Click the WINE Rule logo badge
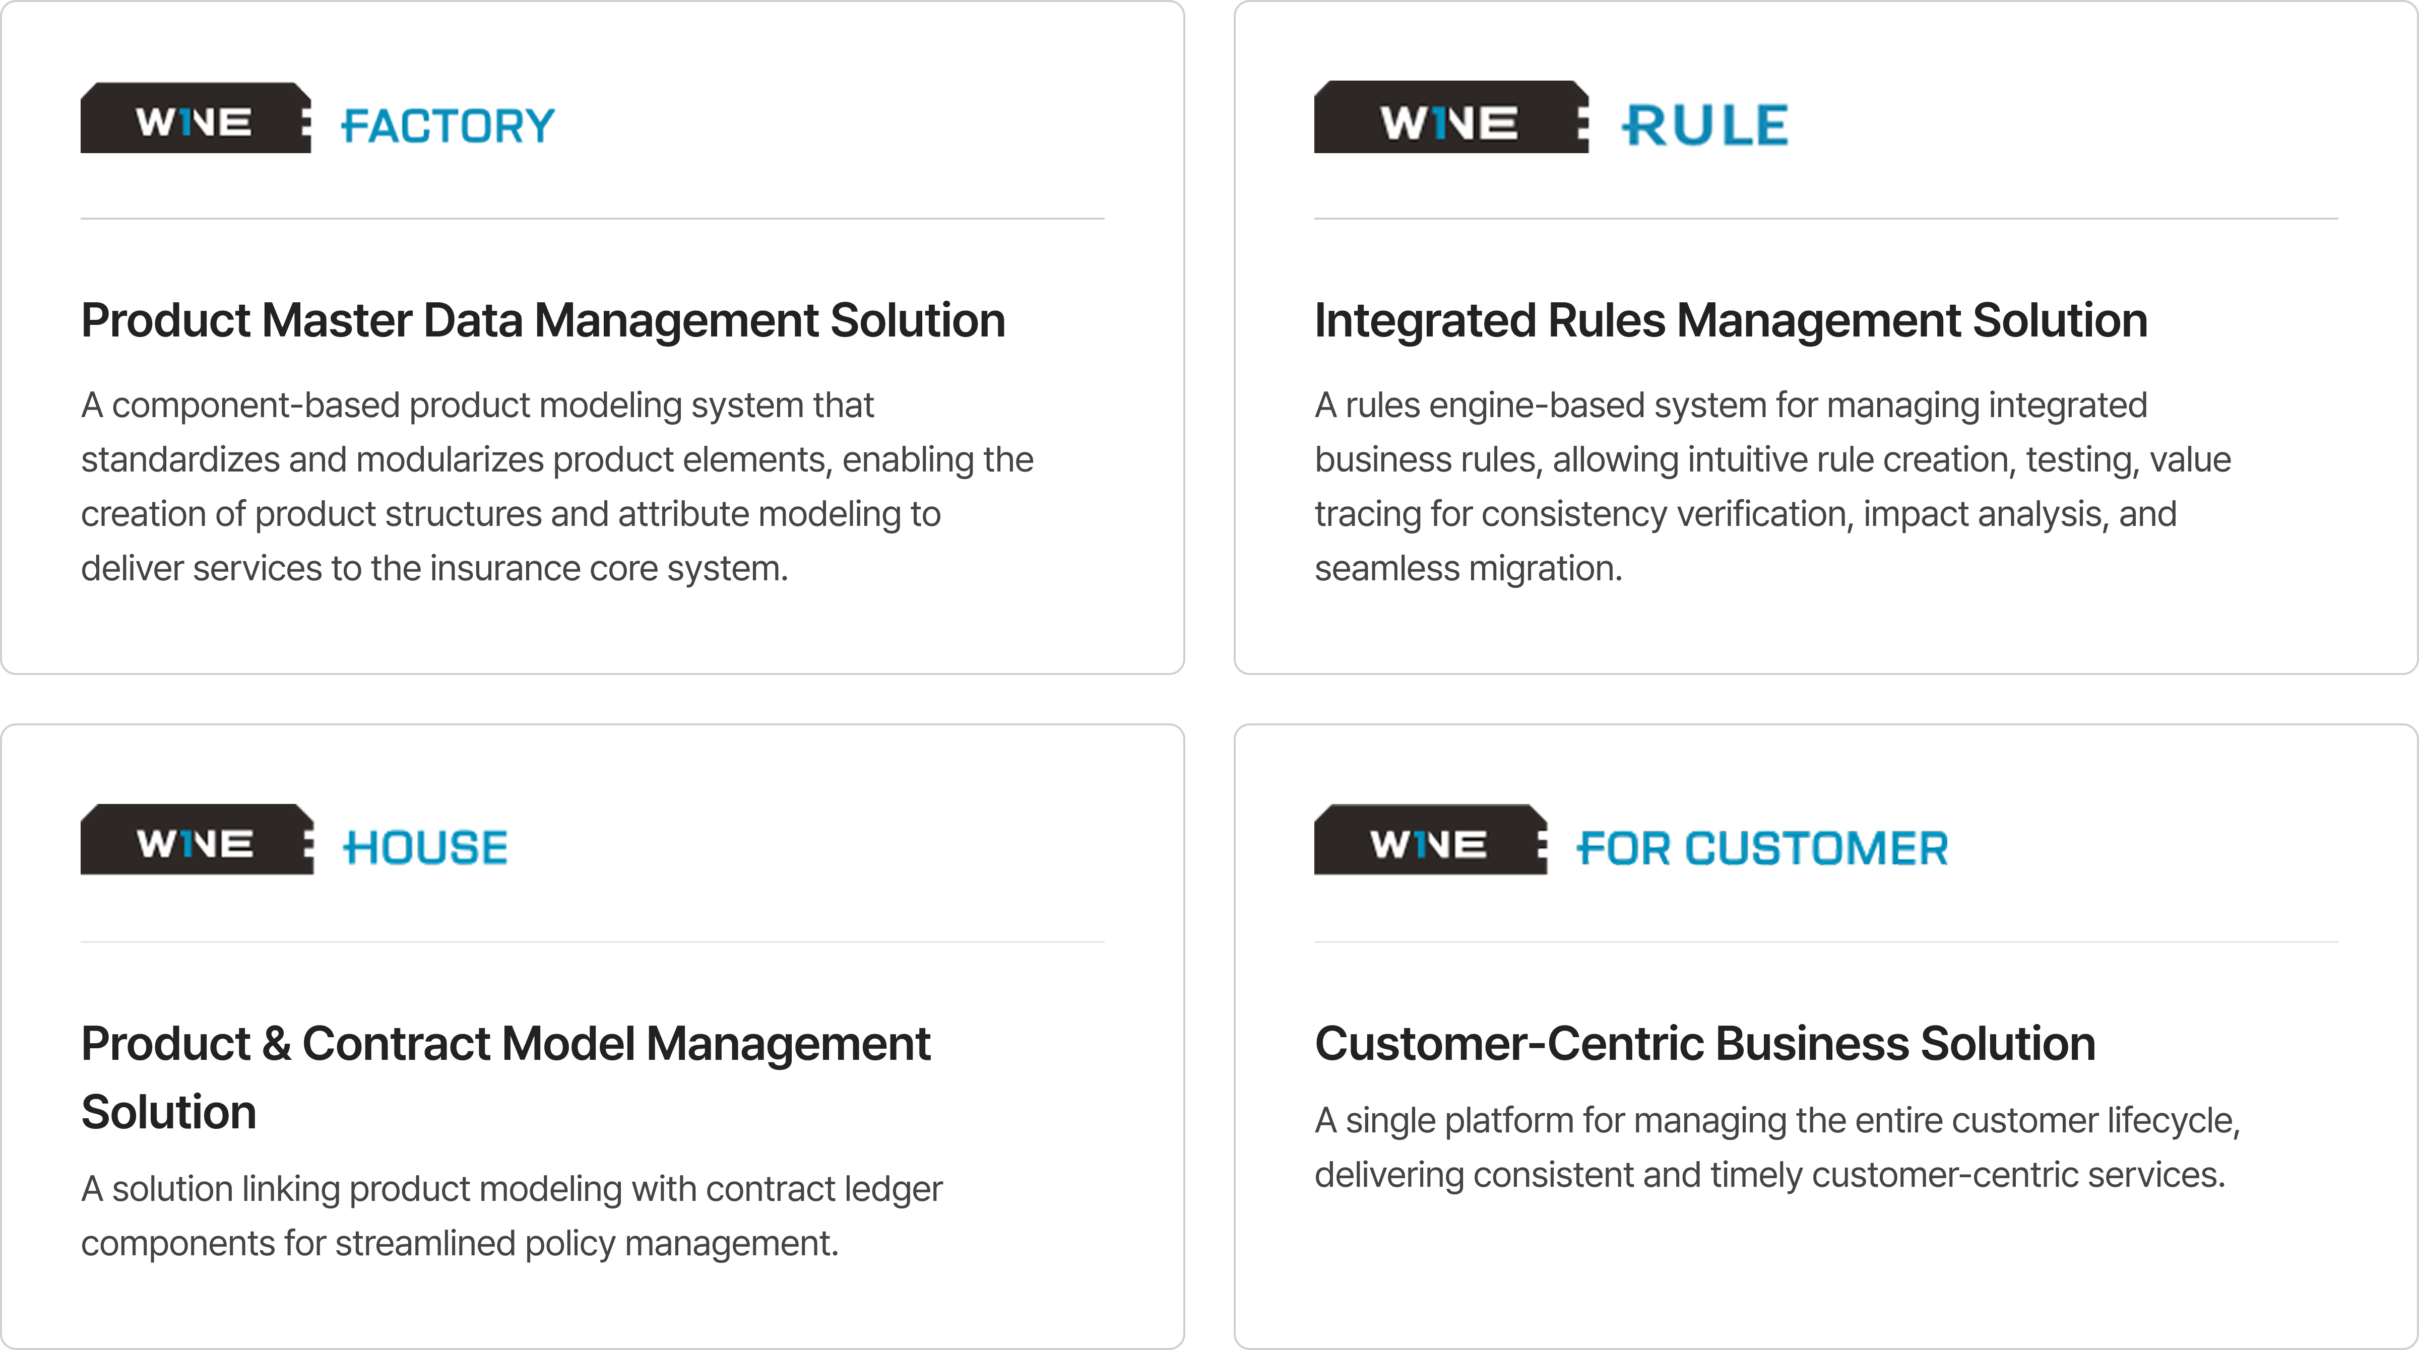This screenshot has height=1350, width=2419. pyautogui.click(x=1450, y=119)
